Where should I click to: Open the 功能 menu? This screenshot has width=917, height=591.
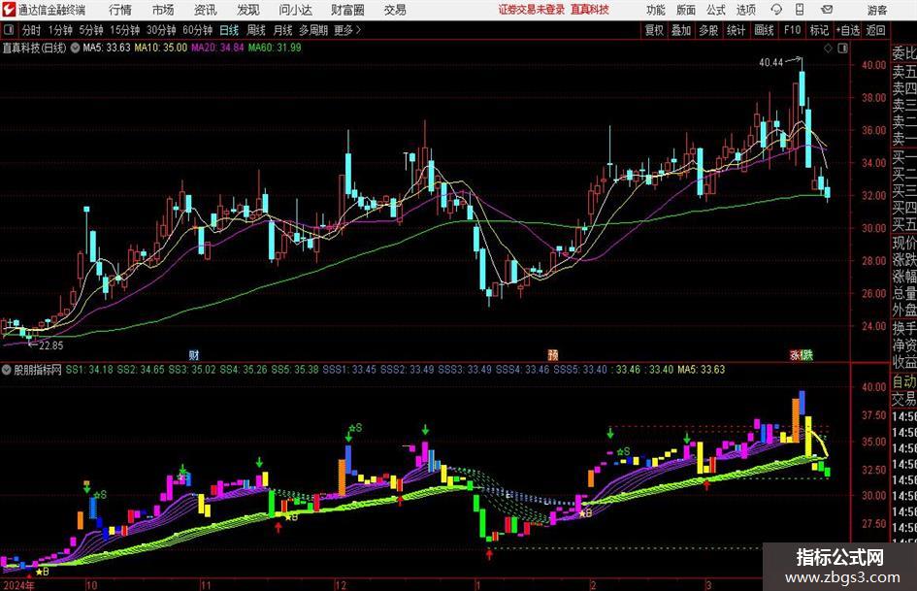pos(656,10)
